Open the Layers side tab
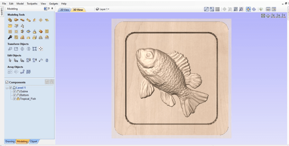The width and height of the screenshot is (289, 146). pyautogui.click(x=2, y=12)
